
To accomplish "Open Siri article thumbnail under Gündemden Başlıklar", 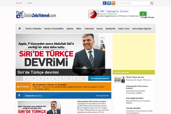I will point(39,107).
